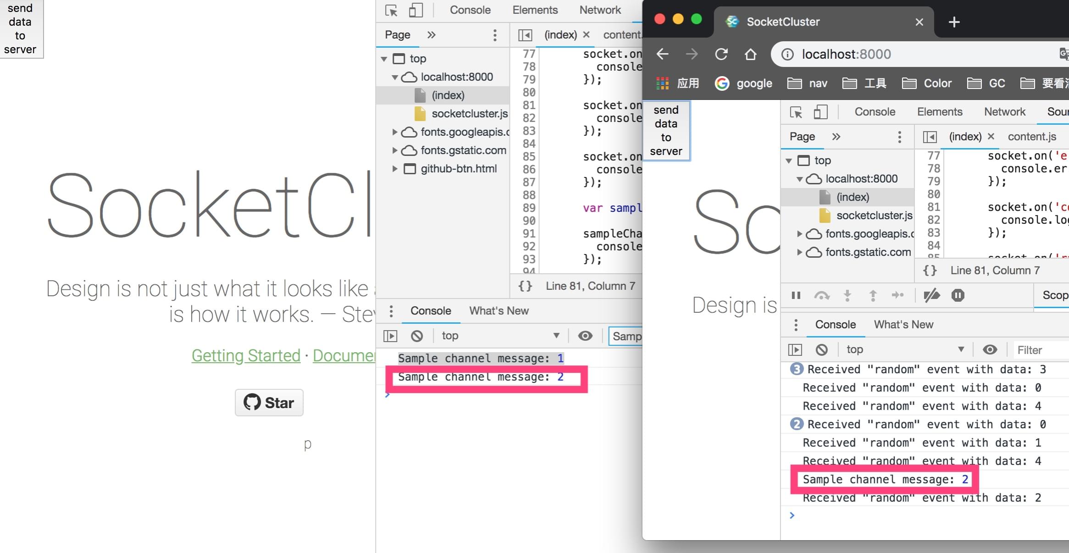The image size is (1069, 553).
Task: Open google bookmark
Action: [x=743, y=83]
